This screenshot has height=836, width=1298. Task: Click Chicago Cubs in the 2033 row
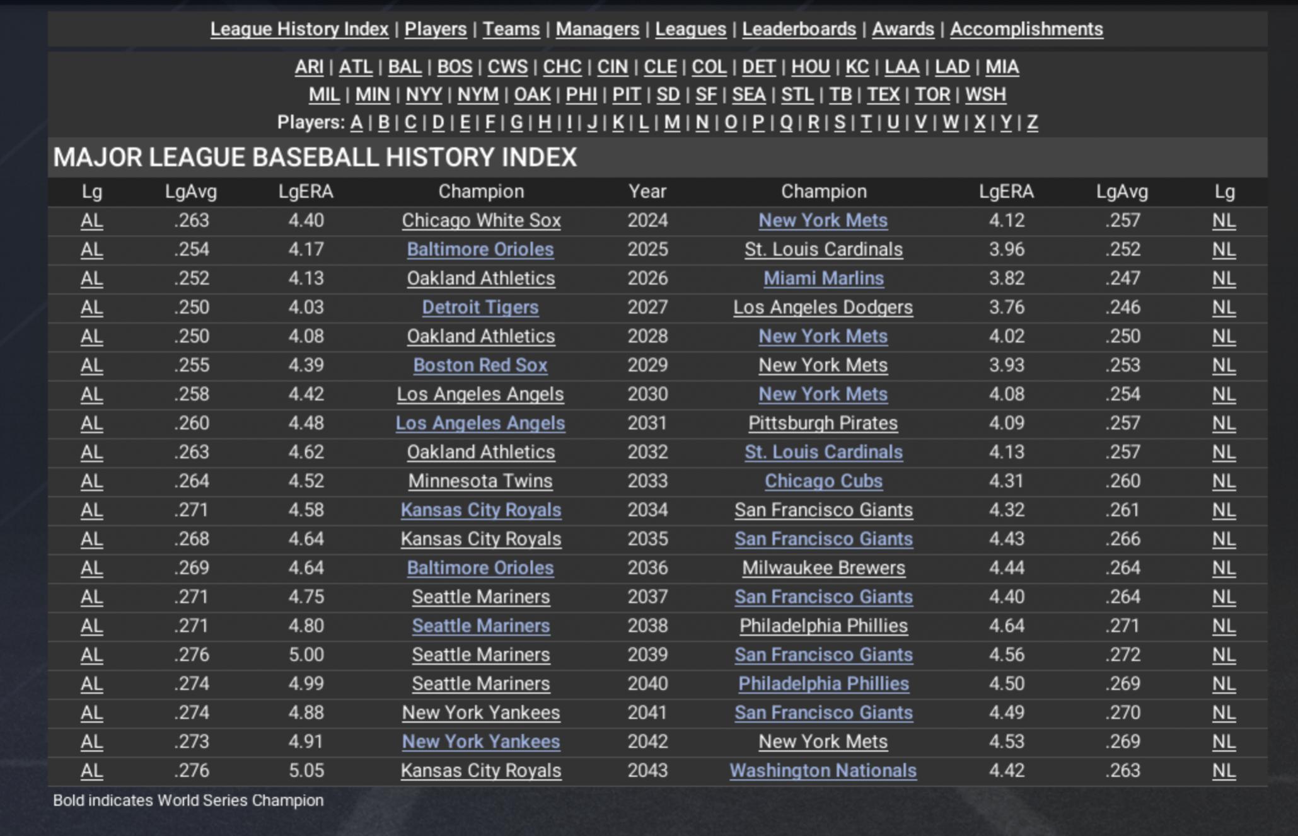tap(823, 481)
